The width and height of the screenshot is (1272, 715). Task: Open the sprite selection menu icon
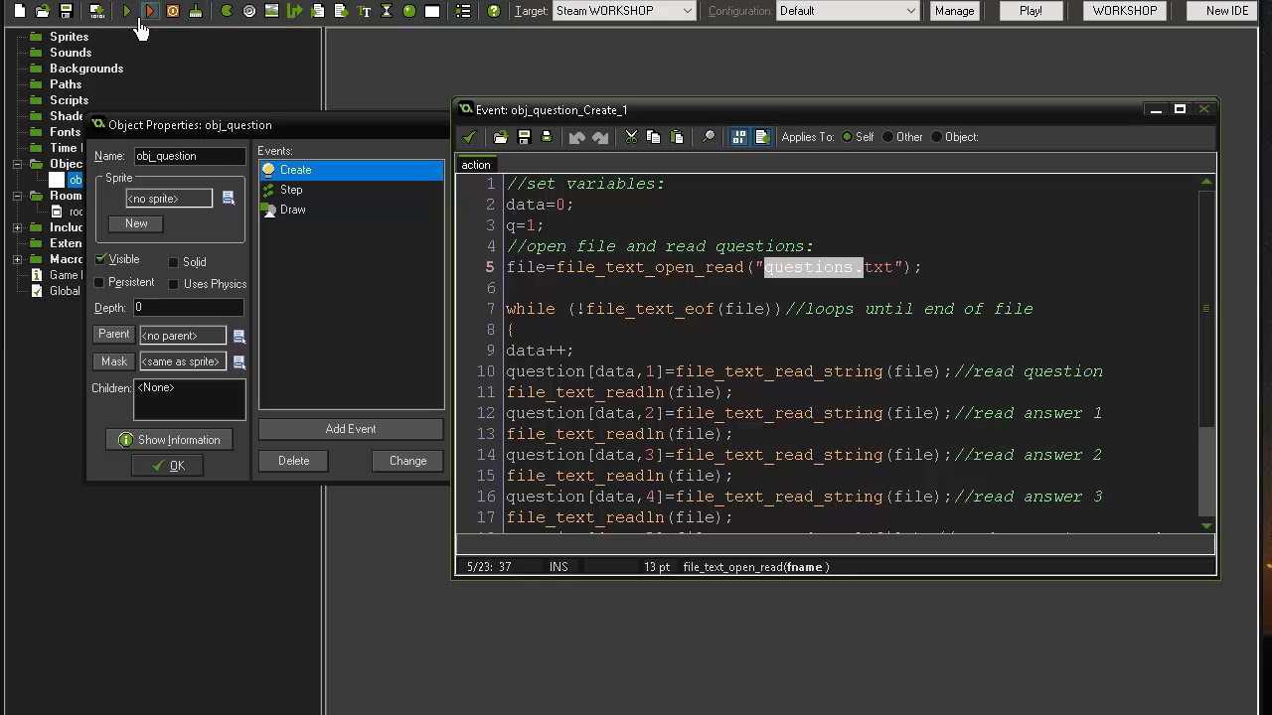[x=229, y=199]
